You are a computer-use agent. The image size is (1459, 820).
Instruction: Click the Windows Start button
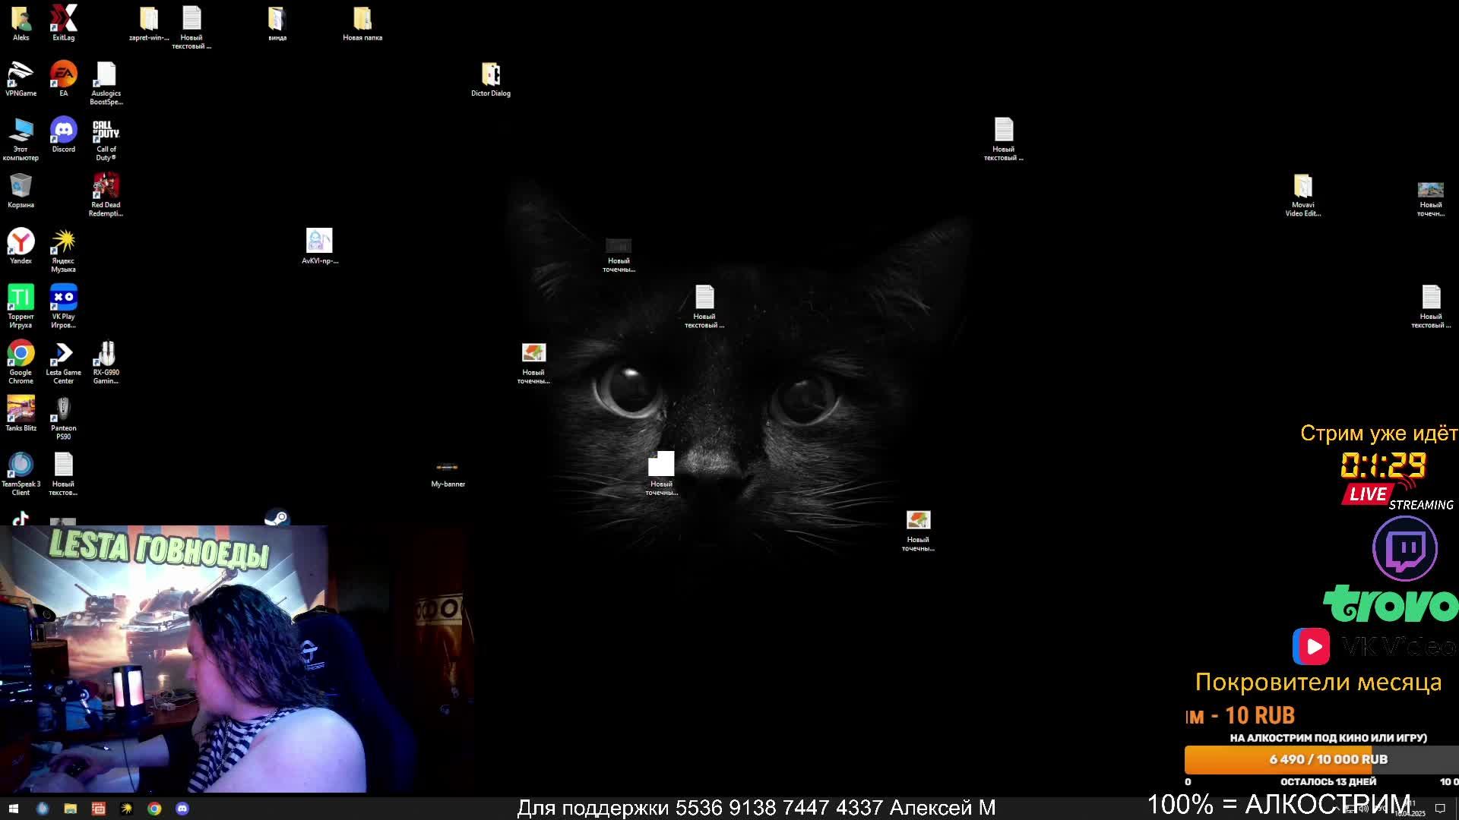(13, 809)
